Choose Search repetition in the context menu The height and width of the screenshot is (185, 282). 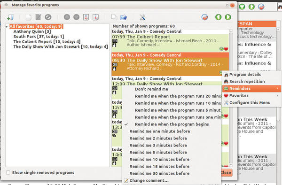(252, 82)
